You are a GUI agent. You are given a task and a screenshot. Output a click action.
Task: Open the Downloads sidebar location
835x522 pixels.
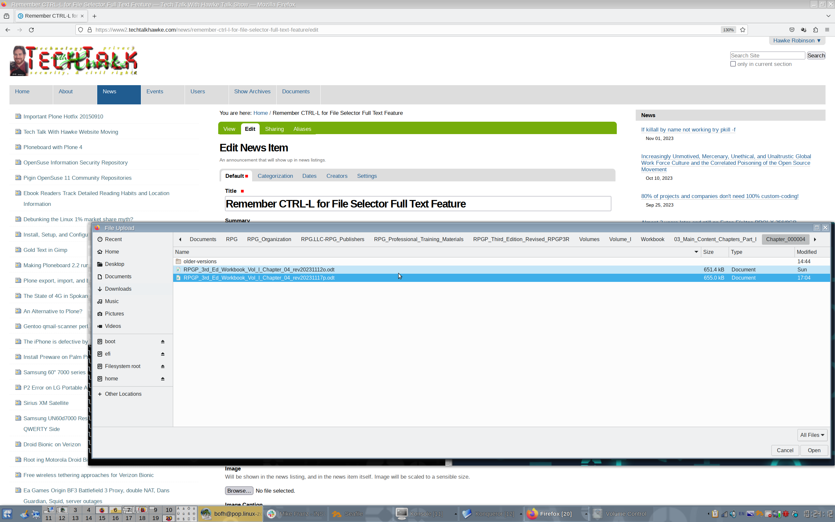pos(118,289)
